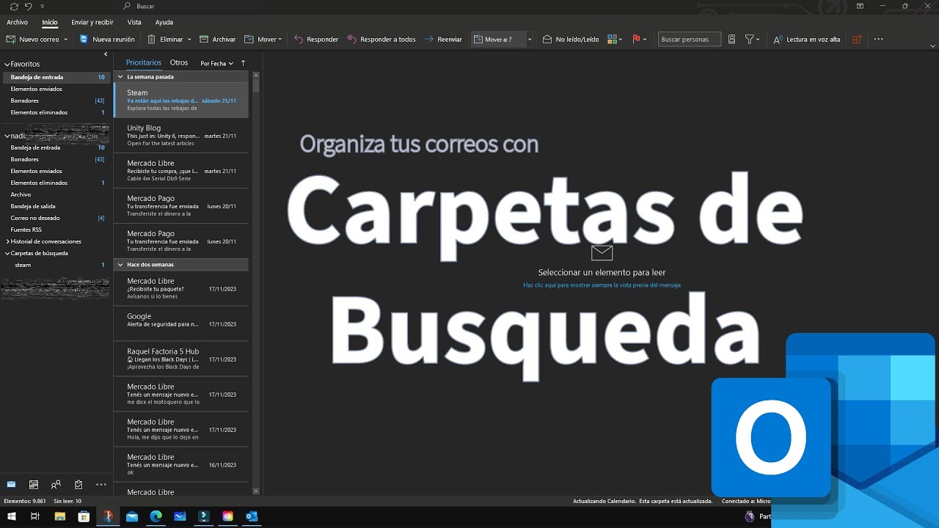
Task: Open the Ayuda tab
Action: click(164, 23)
